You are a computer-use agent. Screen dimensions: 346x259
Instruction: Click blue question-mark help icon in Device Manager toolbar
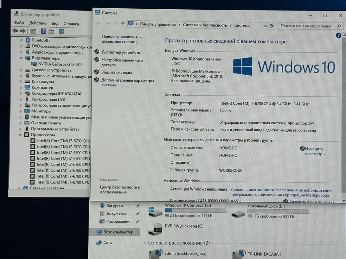coord(44,31)
